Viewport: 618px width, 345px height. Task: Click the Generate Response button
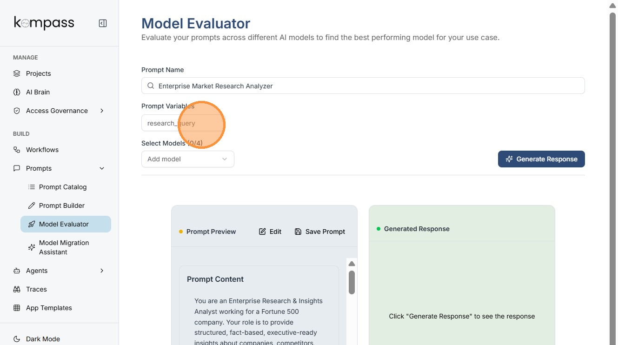tap(541, 159)
